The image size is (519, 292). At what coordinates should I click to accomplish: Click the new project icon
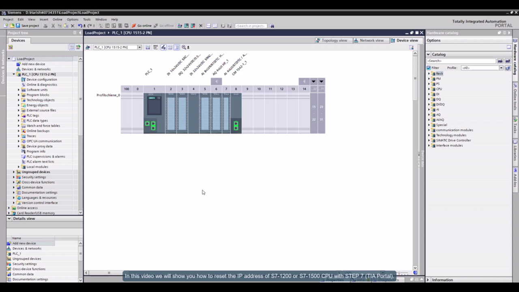(5, 26)
